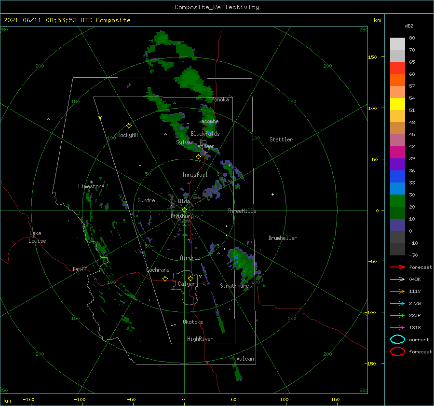Select the Banff label
Screen dimensions: 434x406
point(80,269)
